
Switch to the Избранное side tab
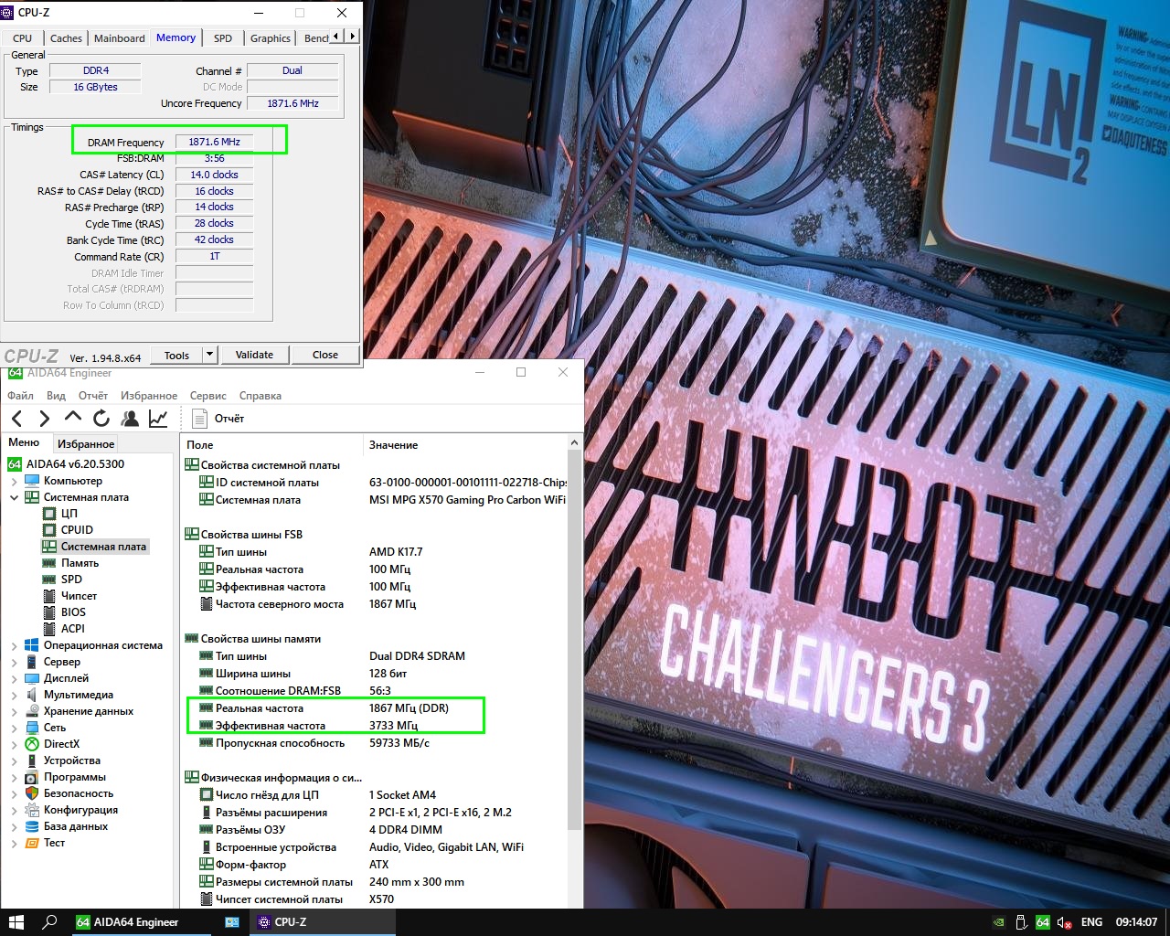click(86, 444)
